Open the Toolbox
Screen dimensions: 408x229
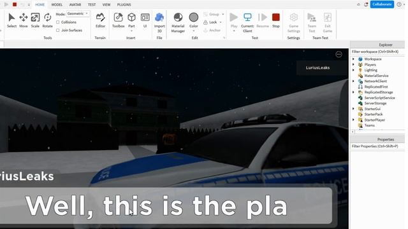[x=118, y=20]
